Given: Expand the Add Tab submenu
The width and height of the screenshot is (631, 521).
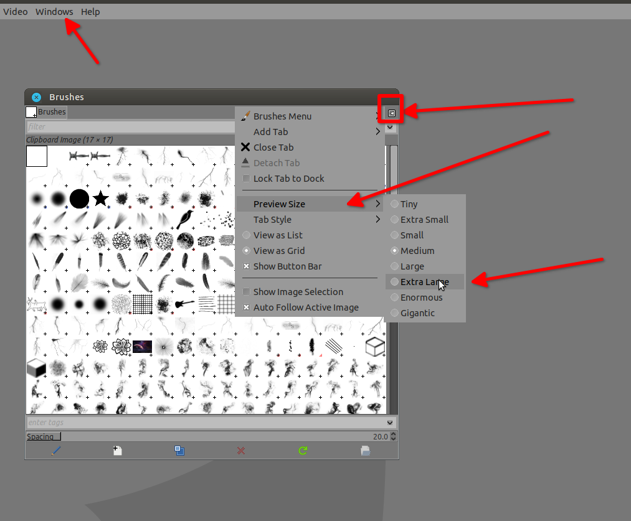Looking at the screenshot, I should coord(310,132).
